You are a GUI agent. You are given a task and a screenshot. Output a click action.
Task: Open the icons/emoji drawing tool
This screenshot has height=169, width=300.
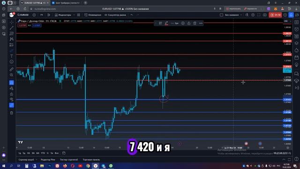pos(11,61)
